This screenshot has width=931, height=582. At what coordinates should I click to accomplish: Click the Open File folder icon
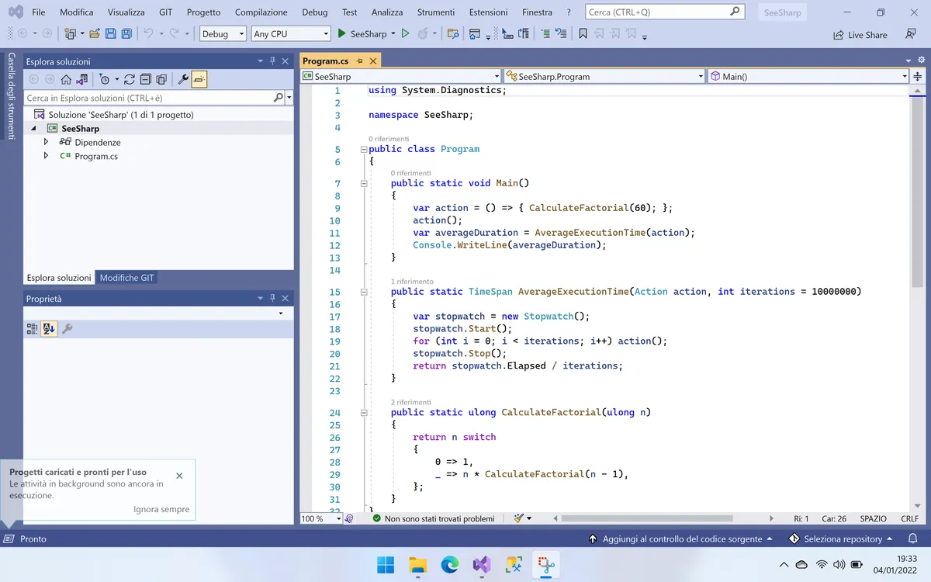pos(95,34)
